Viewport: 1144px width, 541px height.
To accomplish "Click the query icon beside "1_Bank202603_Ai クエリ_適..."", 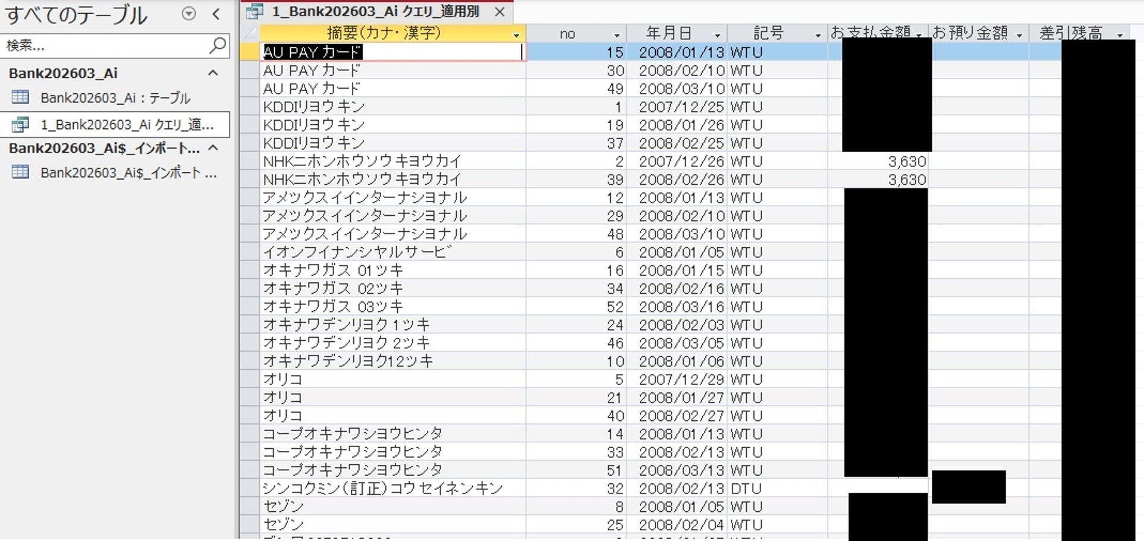I will (x=21, y=125).
